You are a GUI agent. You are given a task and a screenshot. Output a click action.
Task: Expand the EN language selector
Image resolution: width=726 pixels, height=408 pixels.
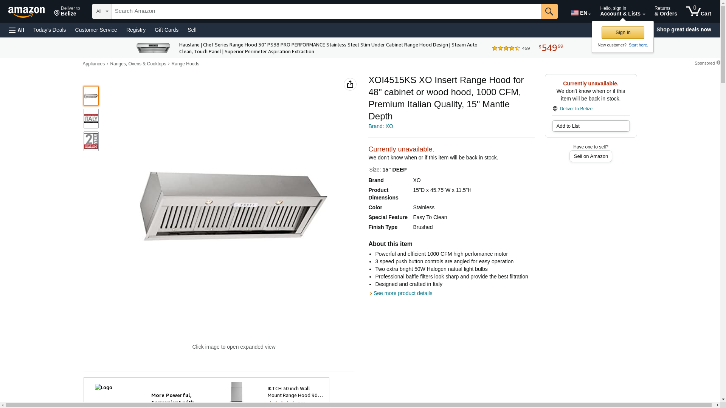click(580, 13)
